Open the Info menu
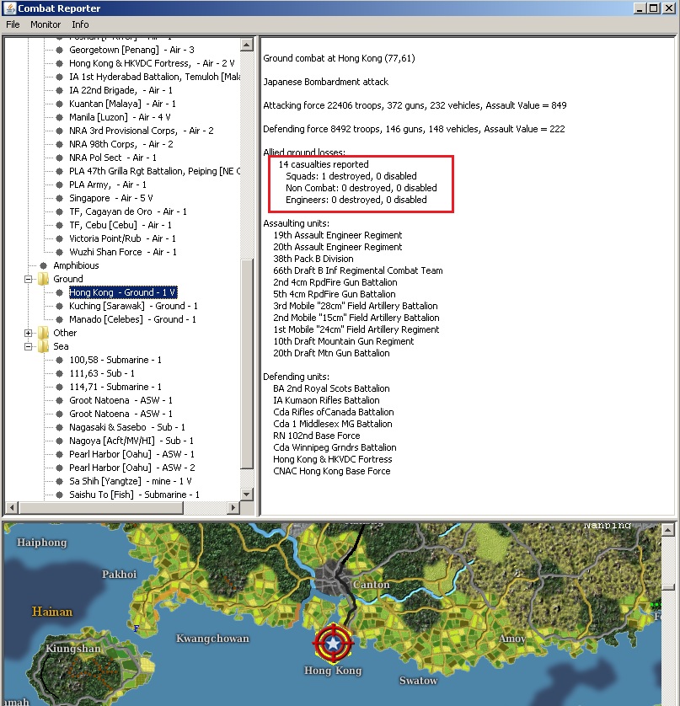 (80, 24)
